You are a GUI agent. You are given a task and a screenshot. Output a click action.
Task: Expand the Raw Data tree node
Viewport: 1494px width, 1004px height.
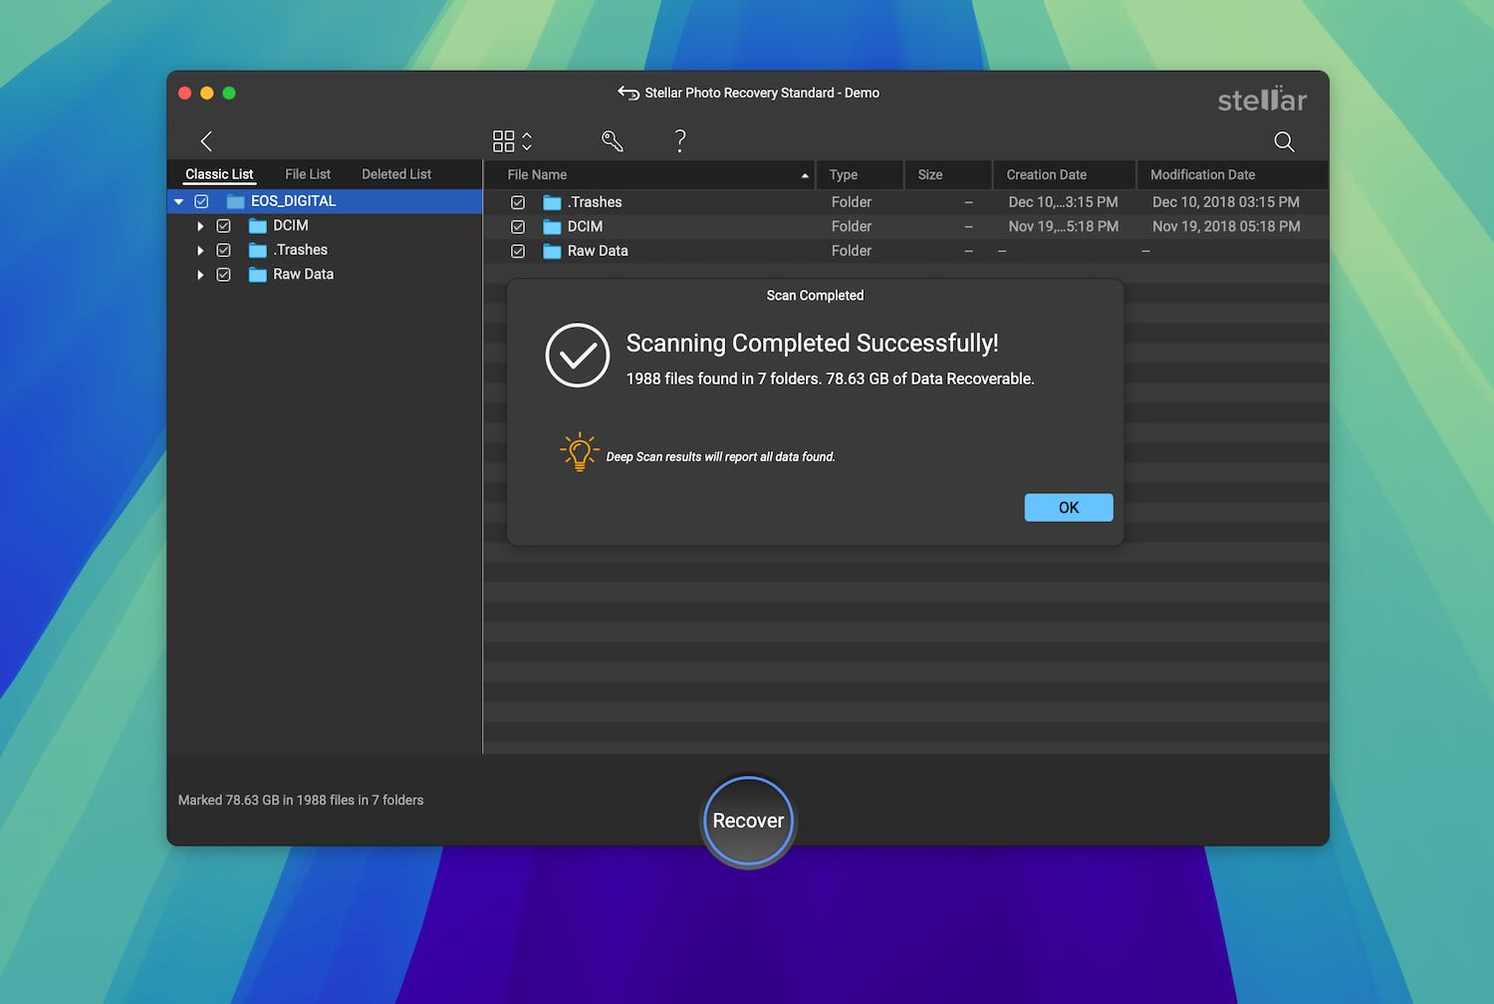(x=200, y=275)
